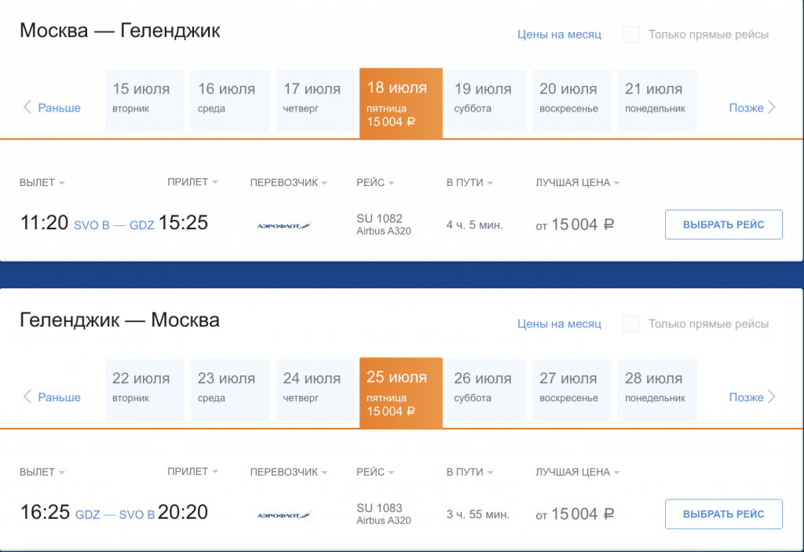Go to earlier dates for Геленджик — Москва
Screen dimensions: 804x552
[52, 397]
